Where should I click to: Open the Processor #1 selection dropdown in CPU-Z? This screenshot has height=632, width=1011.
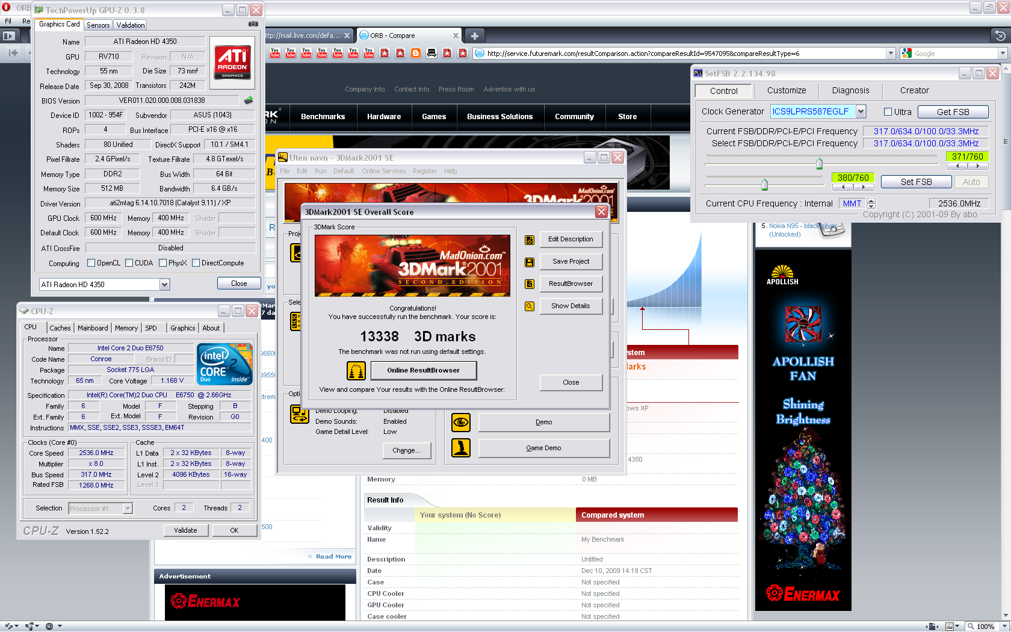(128, 509)
